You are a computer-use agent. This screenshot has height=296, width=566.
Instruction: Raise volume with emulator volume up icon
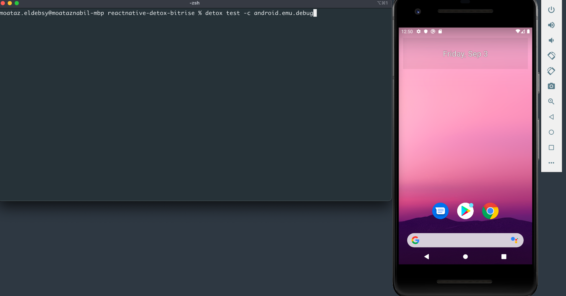551,25
